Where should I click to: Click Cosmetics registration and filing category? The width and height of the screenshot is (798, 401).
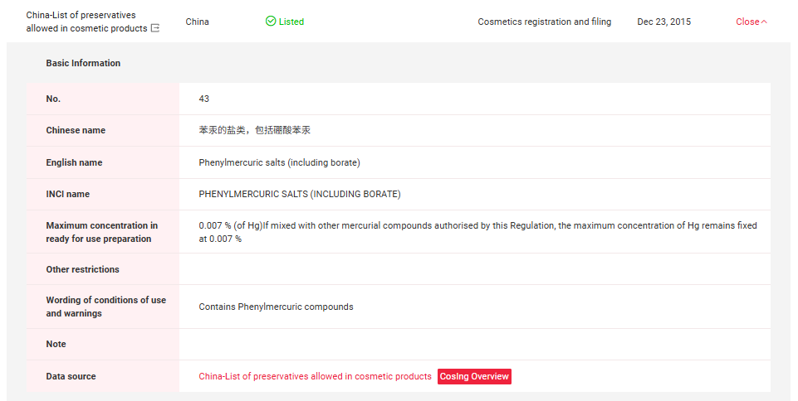click(x=544, y=22)
